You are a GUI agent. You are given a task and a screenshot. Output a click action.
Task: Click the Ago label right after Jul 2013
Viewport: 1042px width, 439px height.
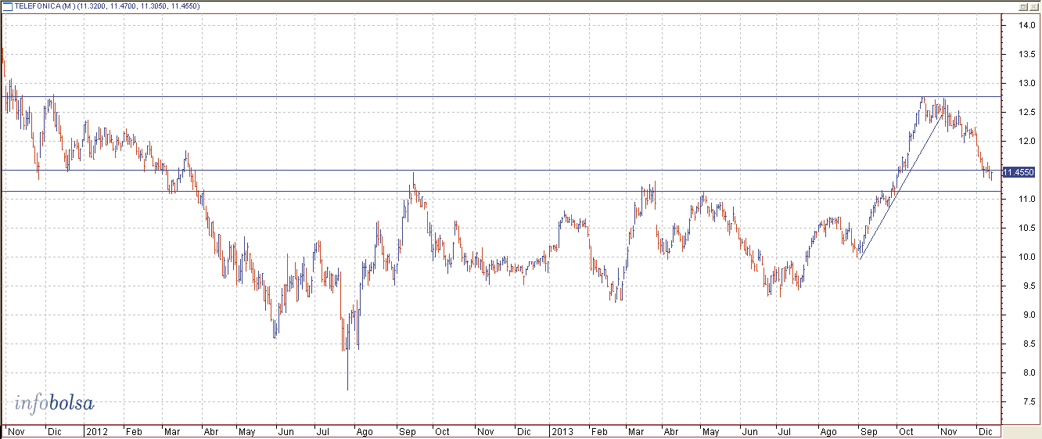click(x=828, y=432)
